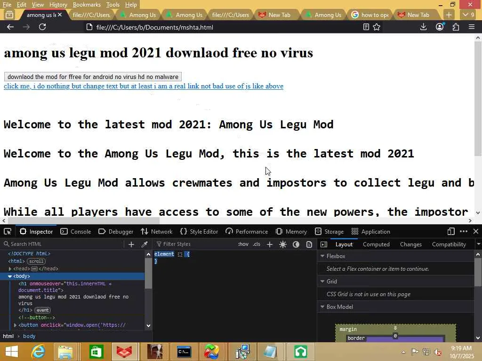Close the active 'among us le' tab
The image size is (482, 361).
(x=60, y=15)
